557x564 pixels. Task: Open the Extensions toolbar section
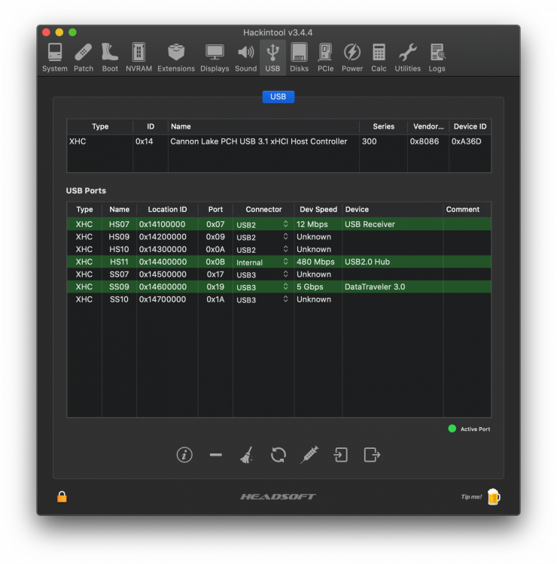pyautogui.click(x=176, y=58)
